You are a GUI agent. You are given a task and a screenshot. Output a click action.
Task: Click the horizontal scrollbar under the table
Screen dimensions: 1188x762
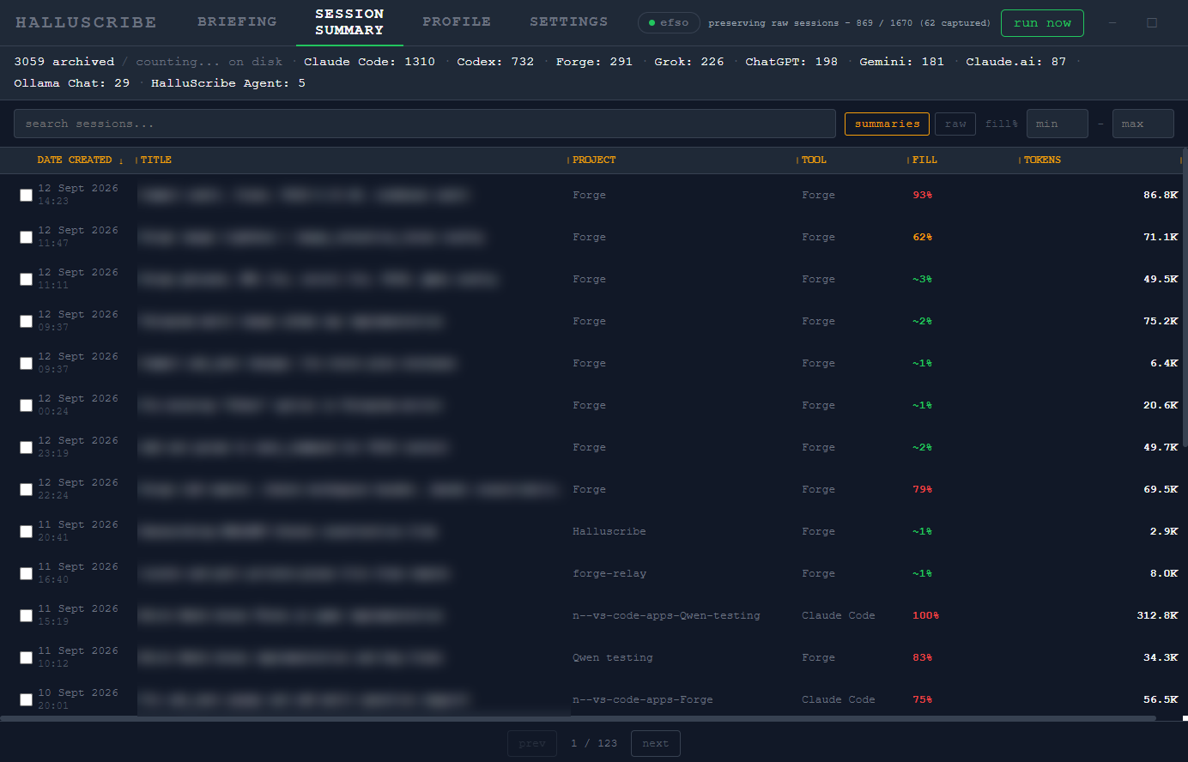coord(578,718)
